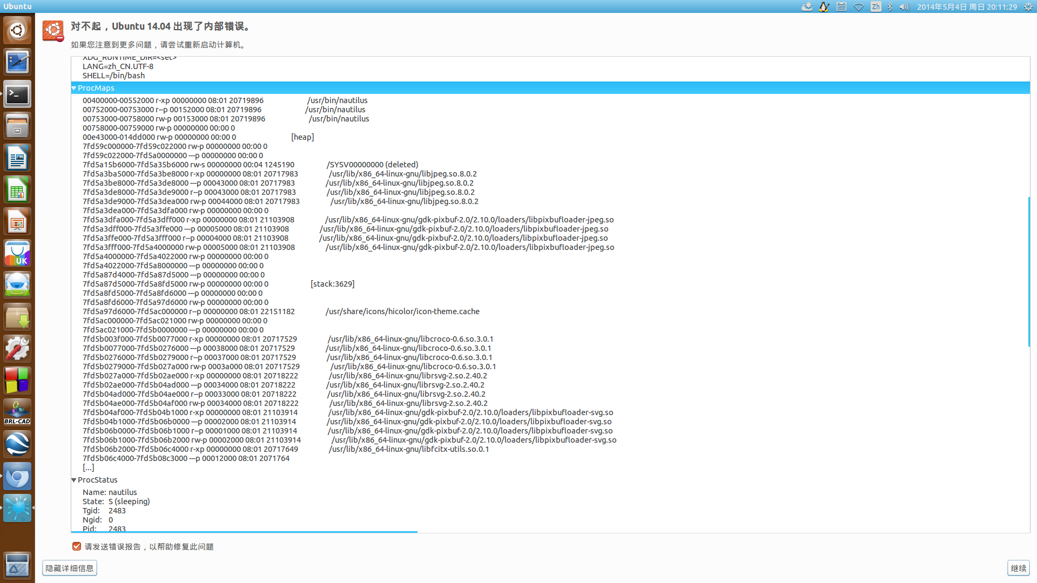This screenshot has width=1037, height=583.
Task: Open the Zh input method indicator
Action: click(x=876, y=6)
